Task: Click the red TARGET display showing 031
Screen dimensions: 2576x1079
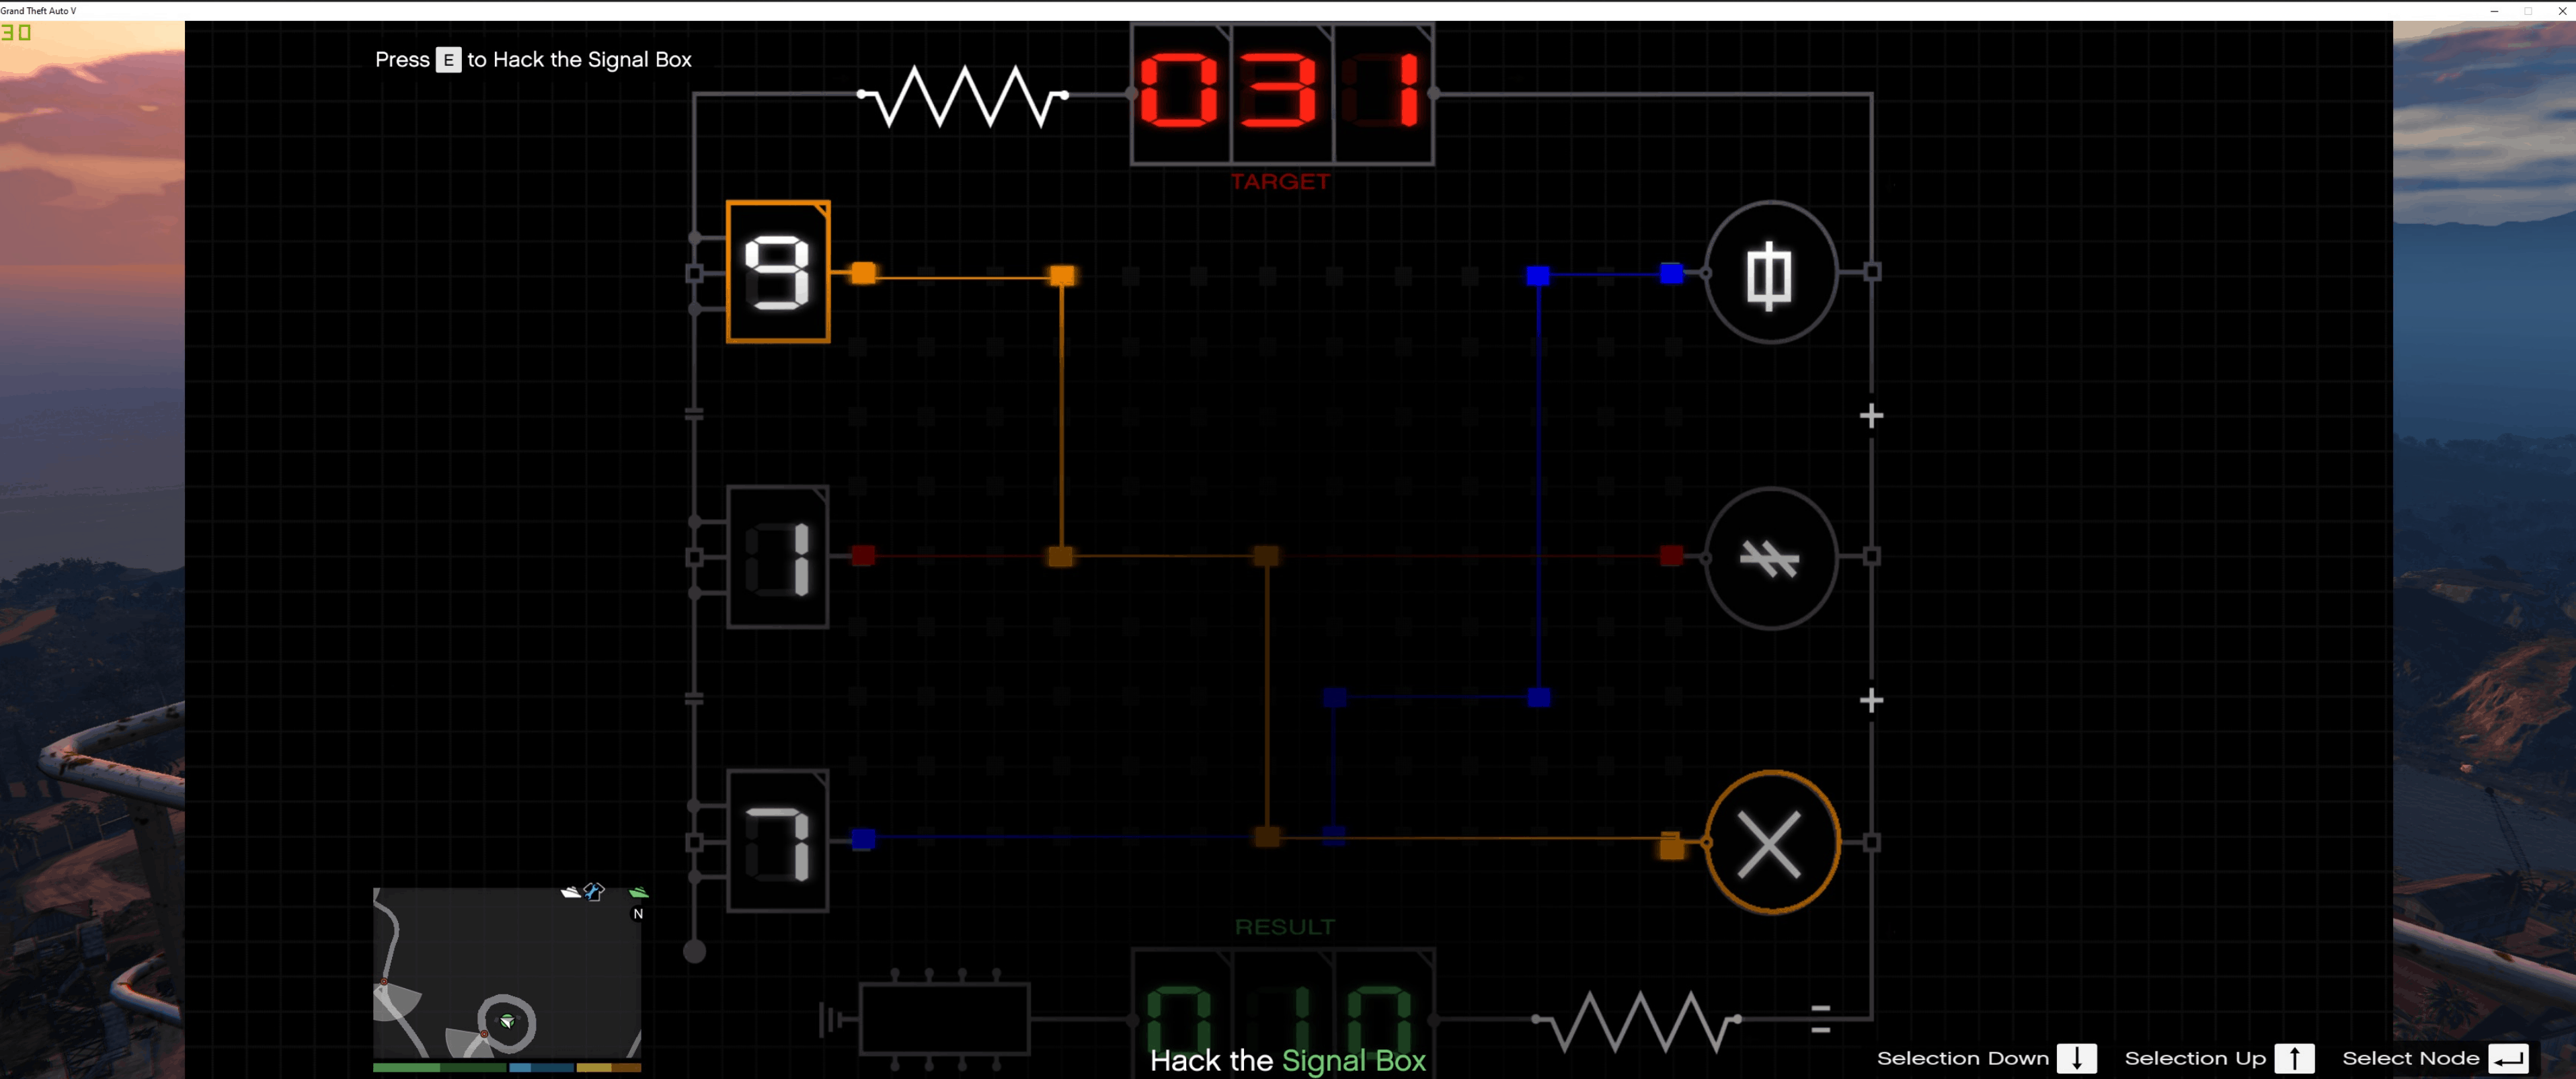Action: [x=1282, y=93]
